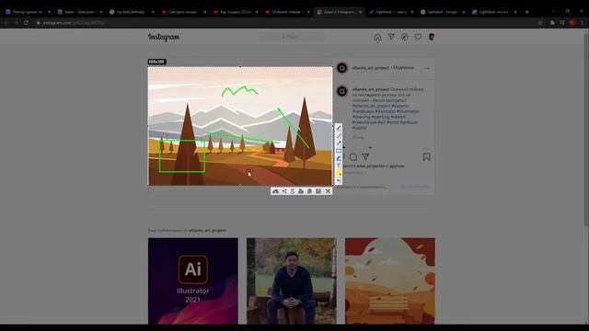Open your Instagram profile avatar
The height and width of the screenshot is (331, 589).
432,37
